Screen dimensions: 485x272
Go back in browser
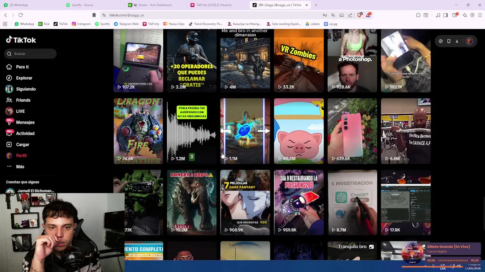(5, 15)
